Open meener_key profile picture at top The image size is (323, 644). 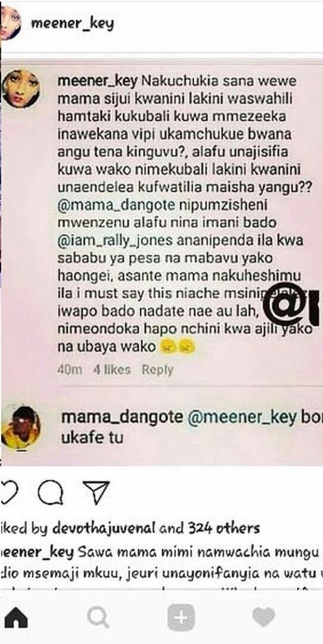(10, 23)
